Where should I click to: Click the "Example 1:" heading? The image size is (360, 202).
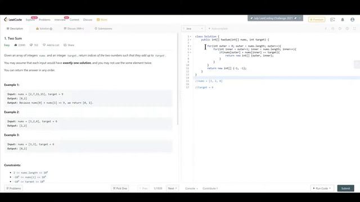12,85
